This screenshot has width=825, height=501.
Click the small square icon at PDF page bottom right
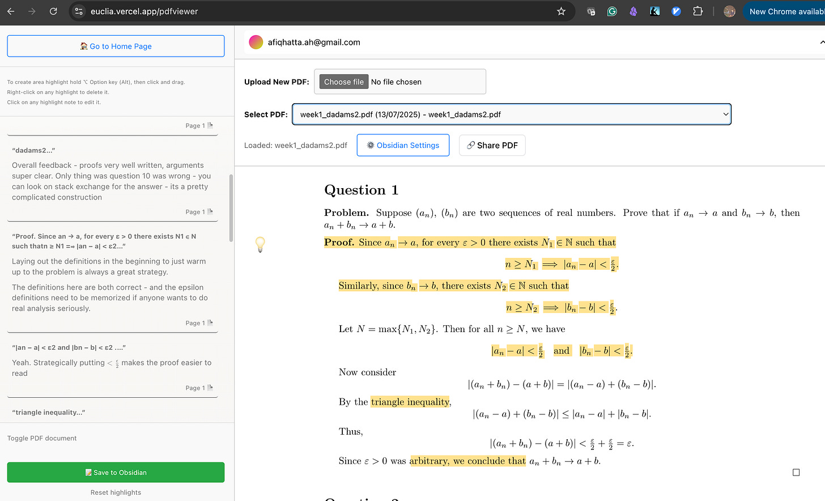[796, 472]
